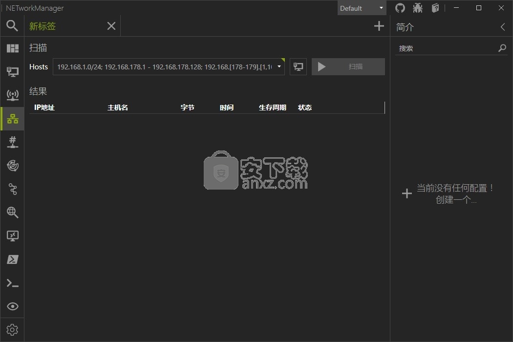Open the Remote Desktop monitor icon
Viewport: 513px width, 342px height.
pyautogui.click(x=12, y=236)
